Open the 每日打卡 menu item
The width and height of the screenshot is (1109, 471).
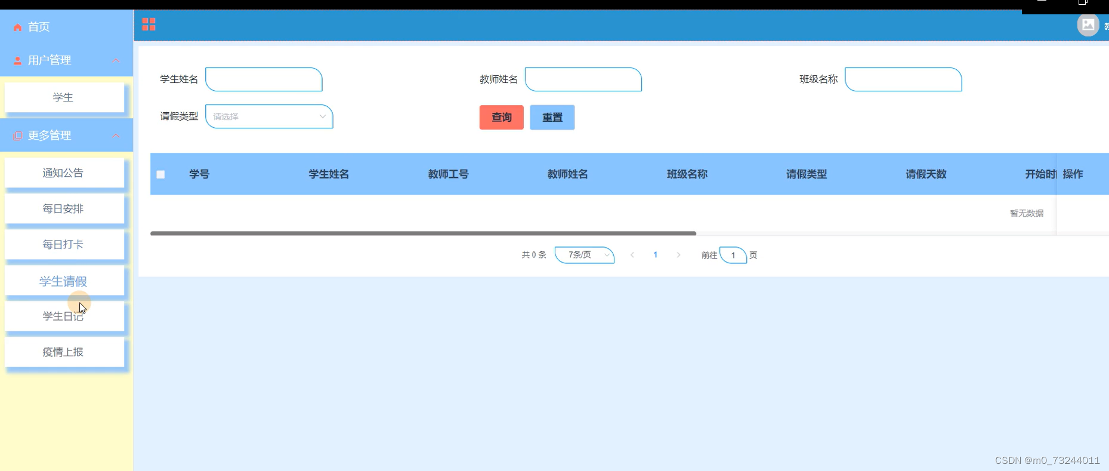64,245
